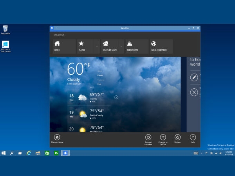Click the Change Home button
Viewport: 235px width, 176px height.
pos(57,139)
